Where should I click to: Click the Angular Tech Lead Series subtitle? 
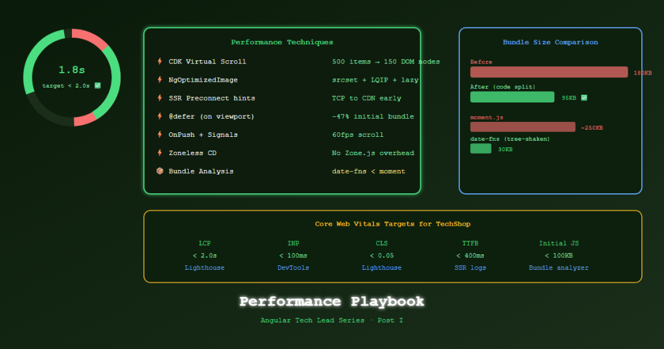(x=331, y=320)
